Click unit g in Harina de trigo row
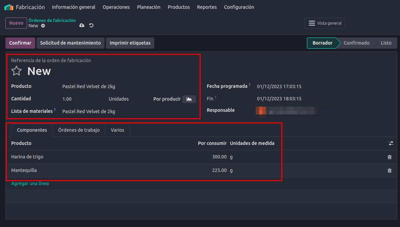 click(x=231, y=157)
